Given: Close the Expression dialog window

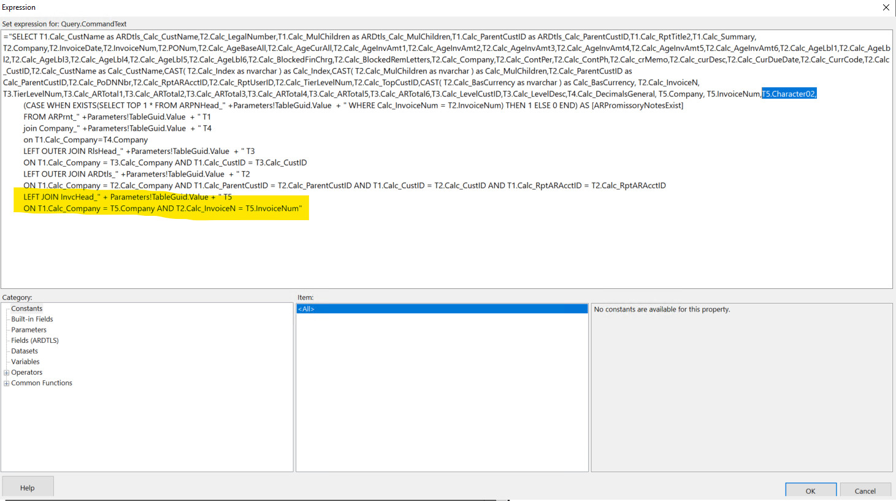Looking at the screenshot, I should point(886,7).
